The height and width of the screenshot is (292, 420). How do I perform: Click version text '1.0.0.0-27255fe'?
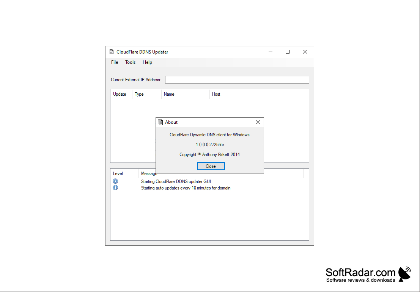point(210,145)
